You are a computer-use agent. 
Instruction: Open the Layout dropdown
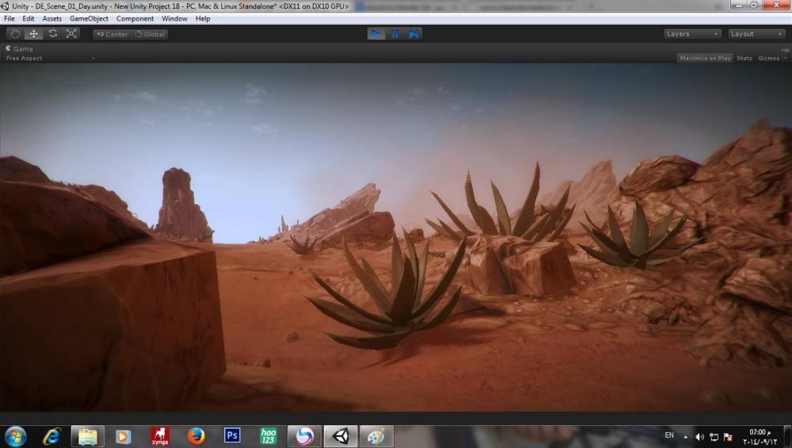(x=756, y=34)
